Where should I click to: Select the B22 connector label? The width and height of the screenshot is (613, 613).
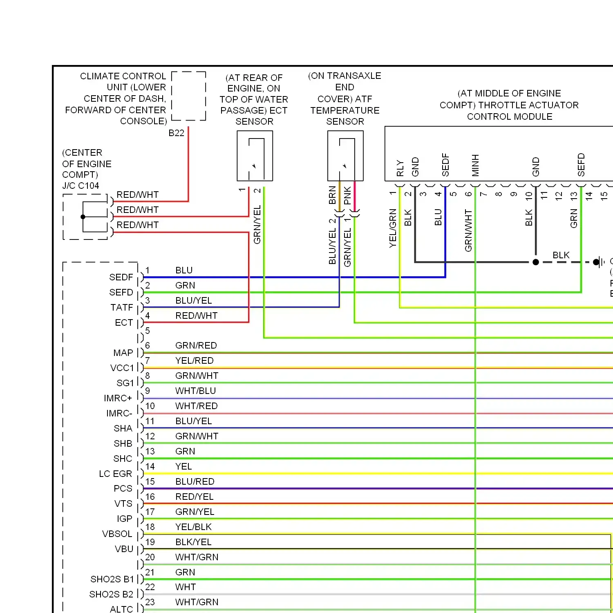[176, 133]
